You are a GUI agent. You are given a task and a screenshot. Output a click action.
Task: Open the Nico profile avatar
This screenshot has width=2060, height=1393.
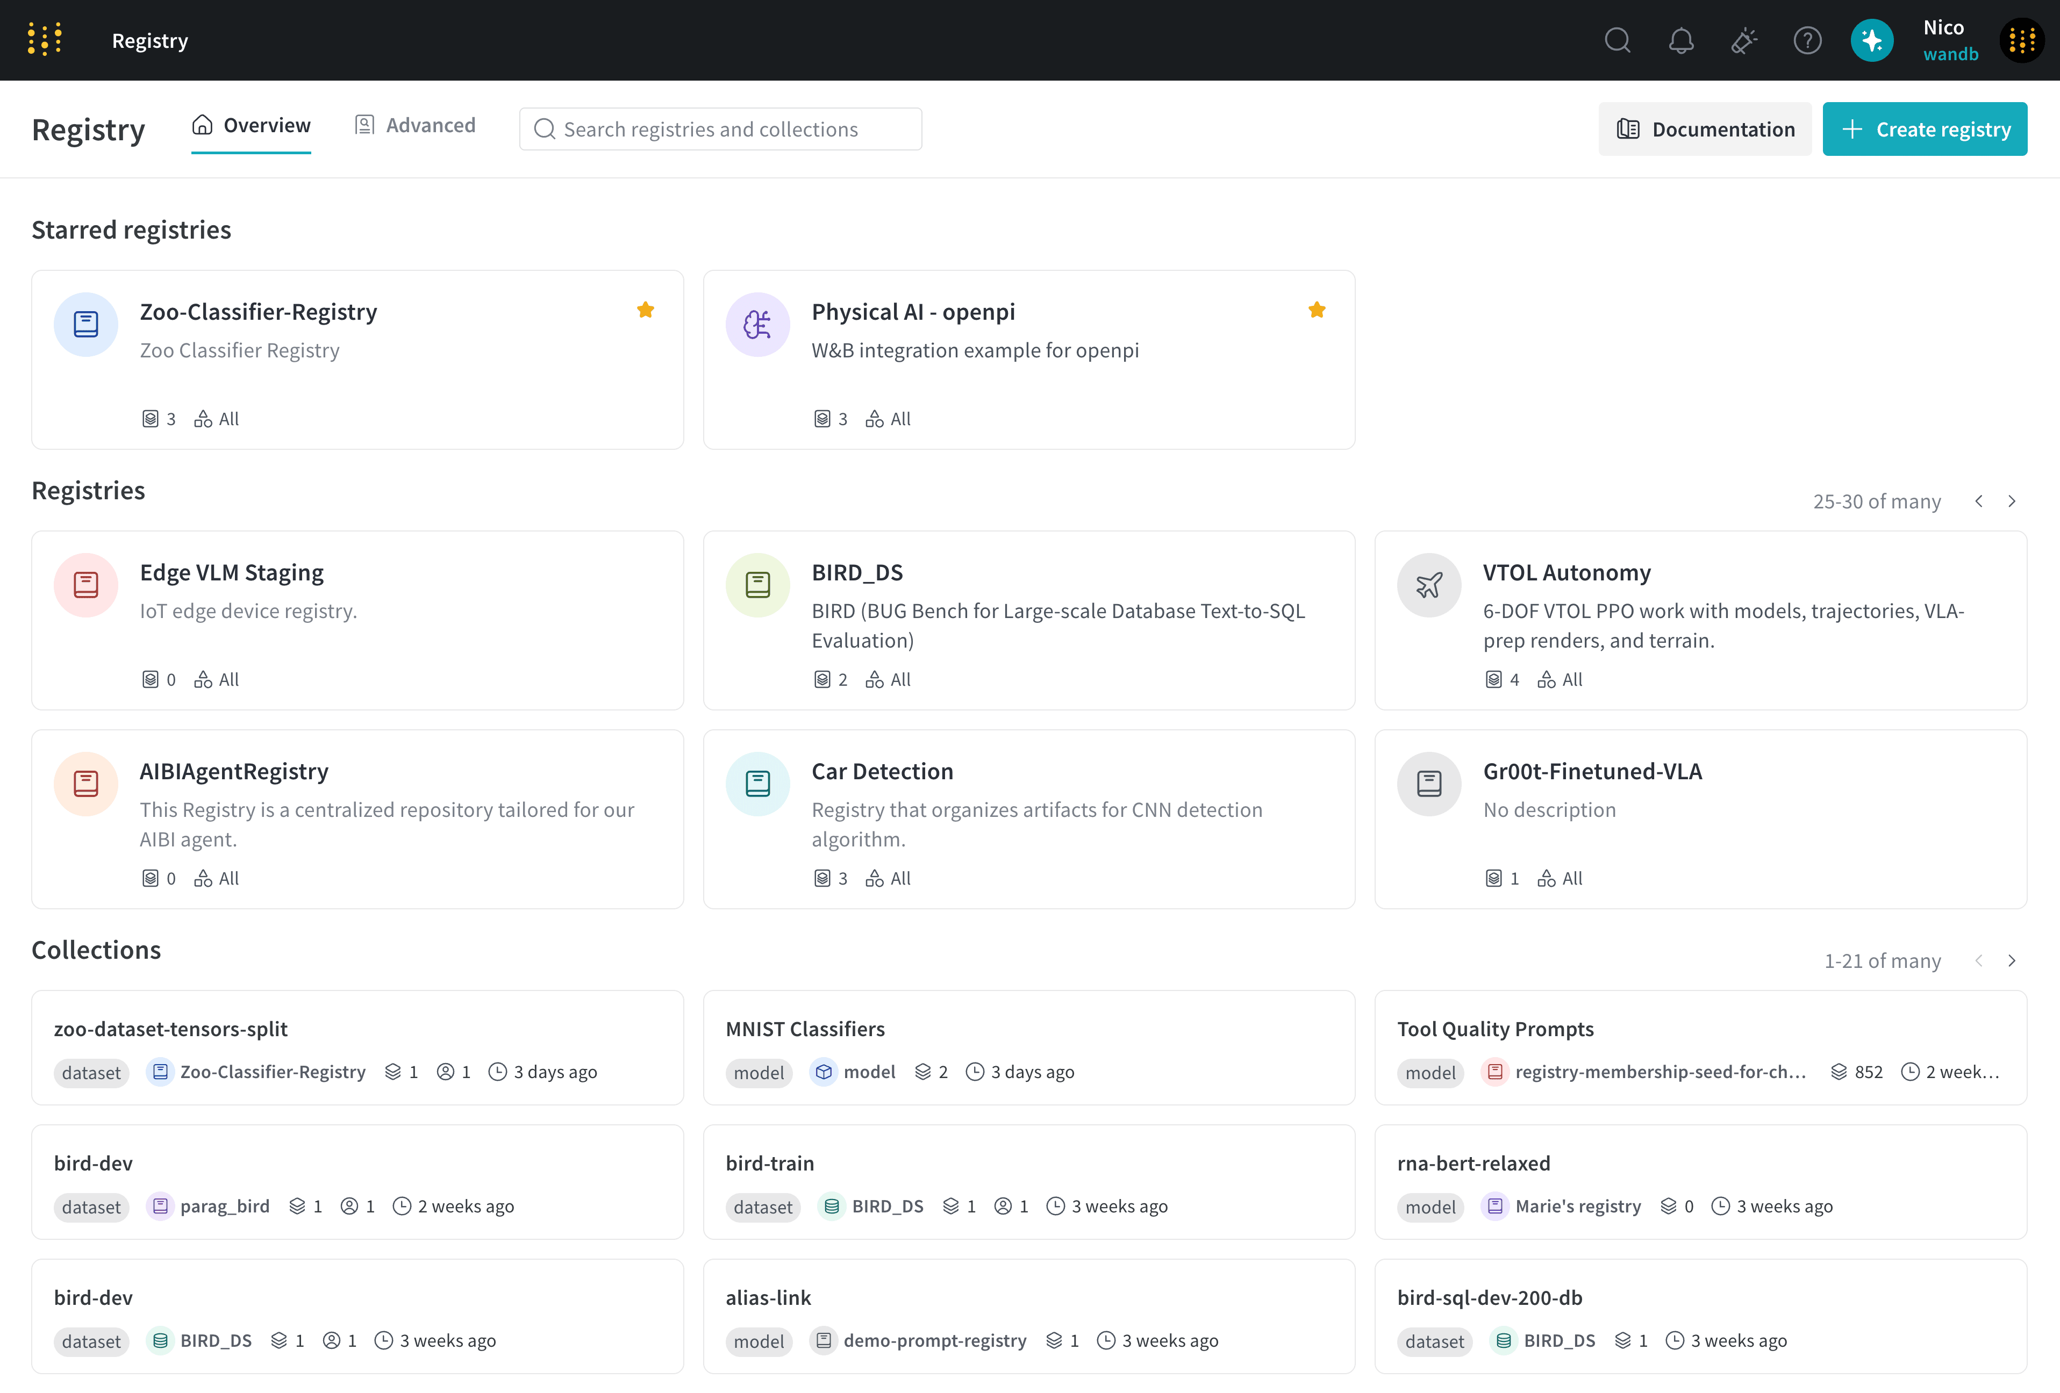point(2022,40)
